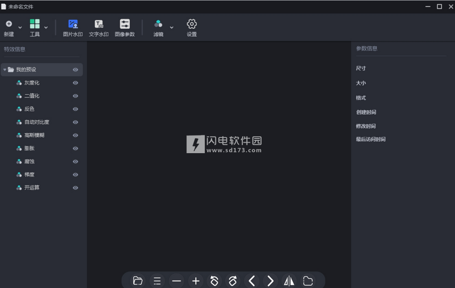Toggle visibility eye for 二值化
The width and height of the screenshot is (455, 288).
point(76,96)
